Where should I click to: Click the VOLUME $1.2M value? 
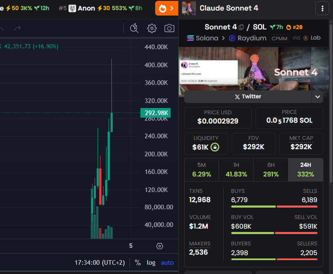click(198, 226)
